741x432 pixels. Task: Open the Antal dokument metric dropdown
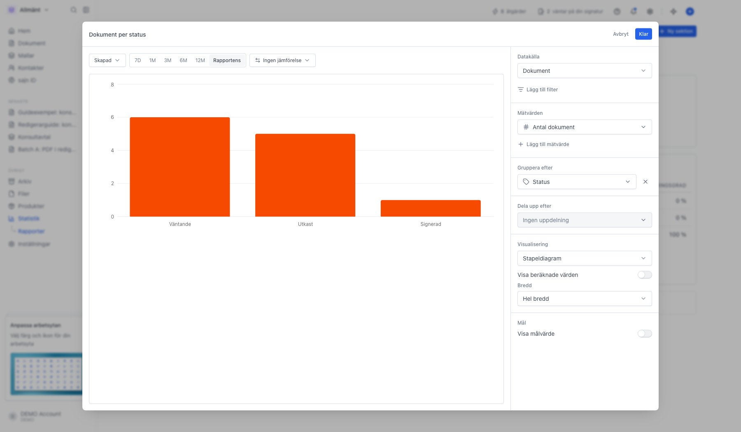[x=585, y=127]
